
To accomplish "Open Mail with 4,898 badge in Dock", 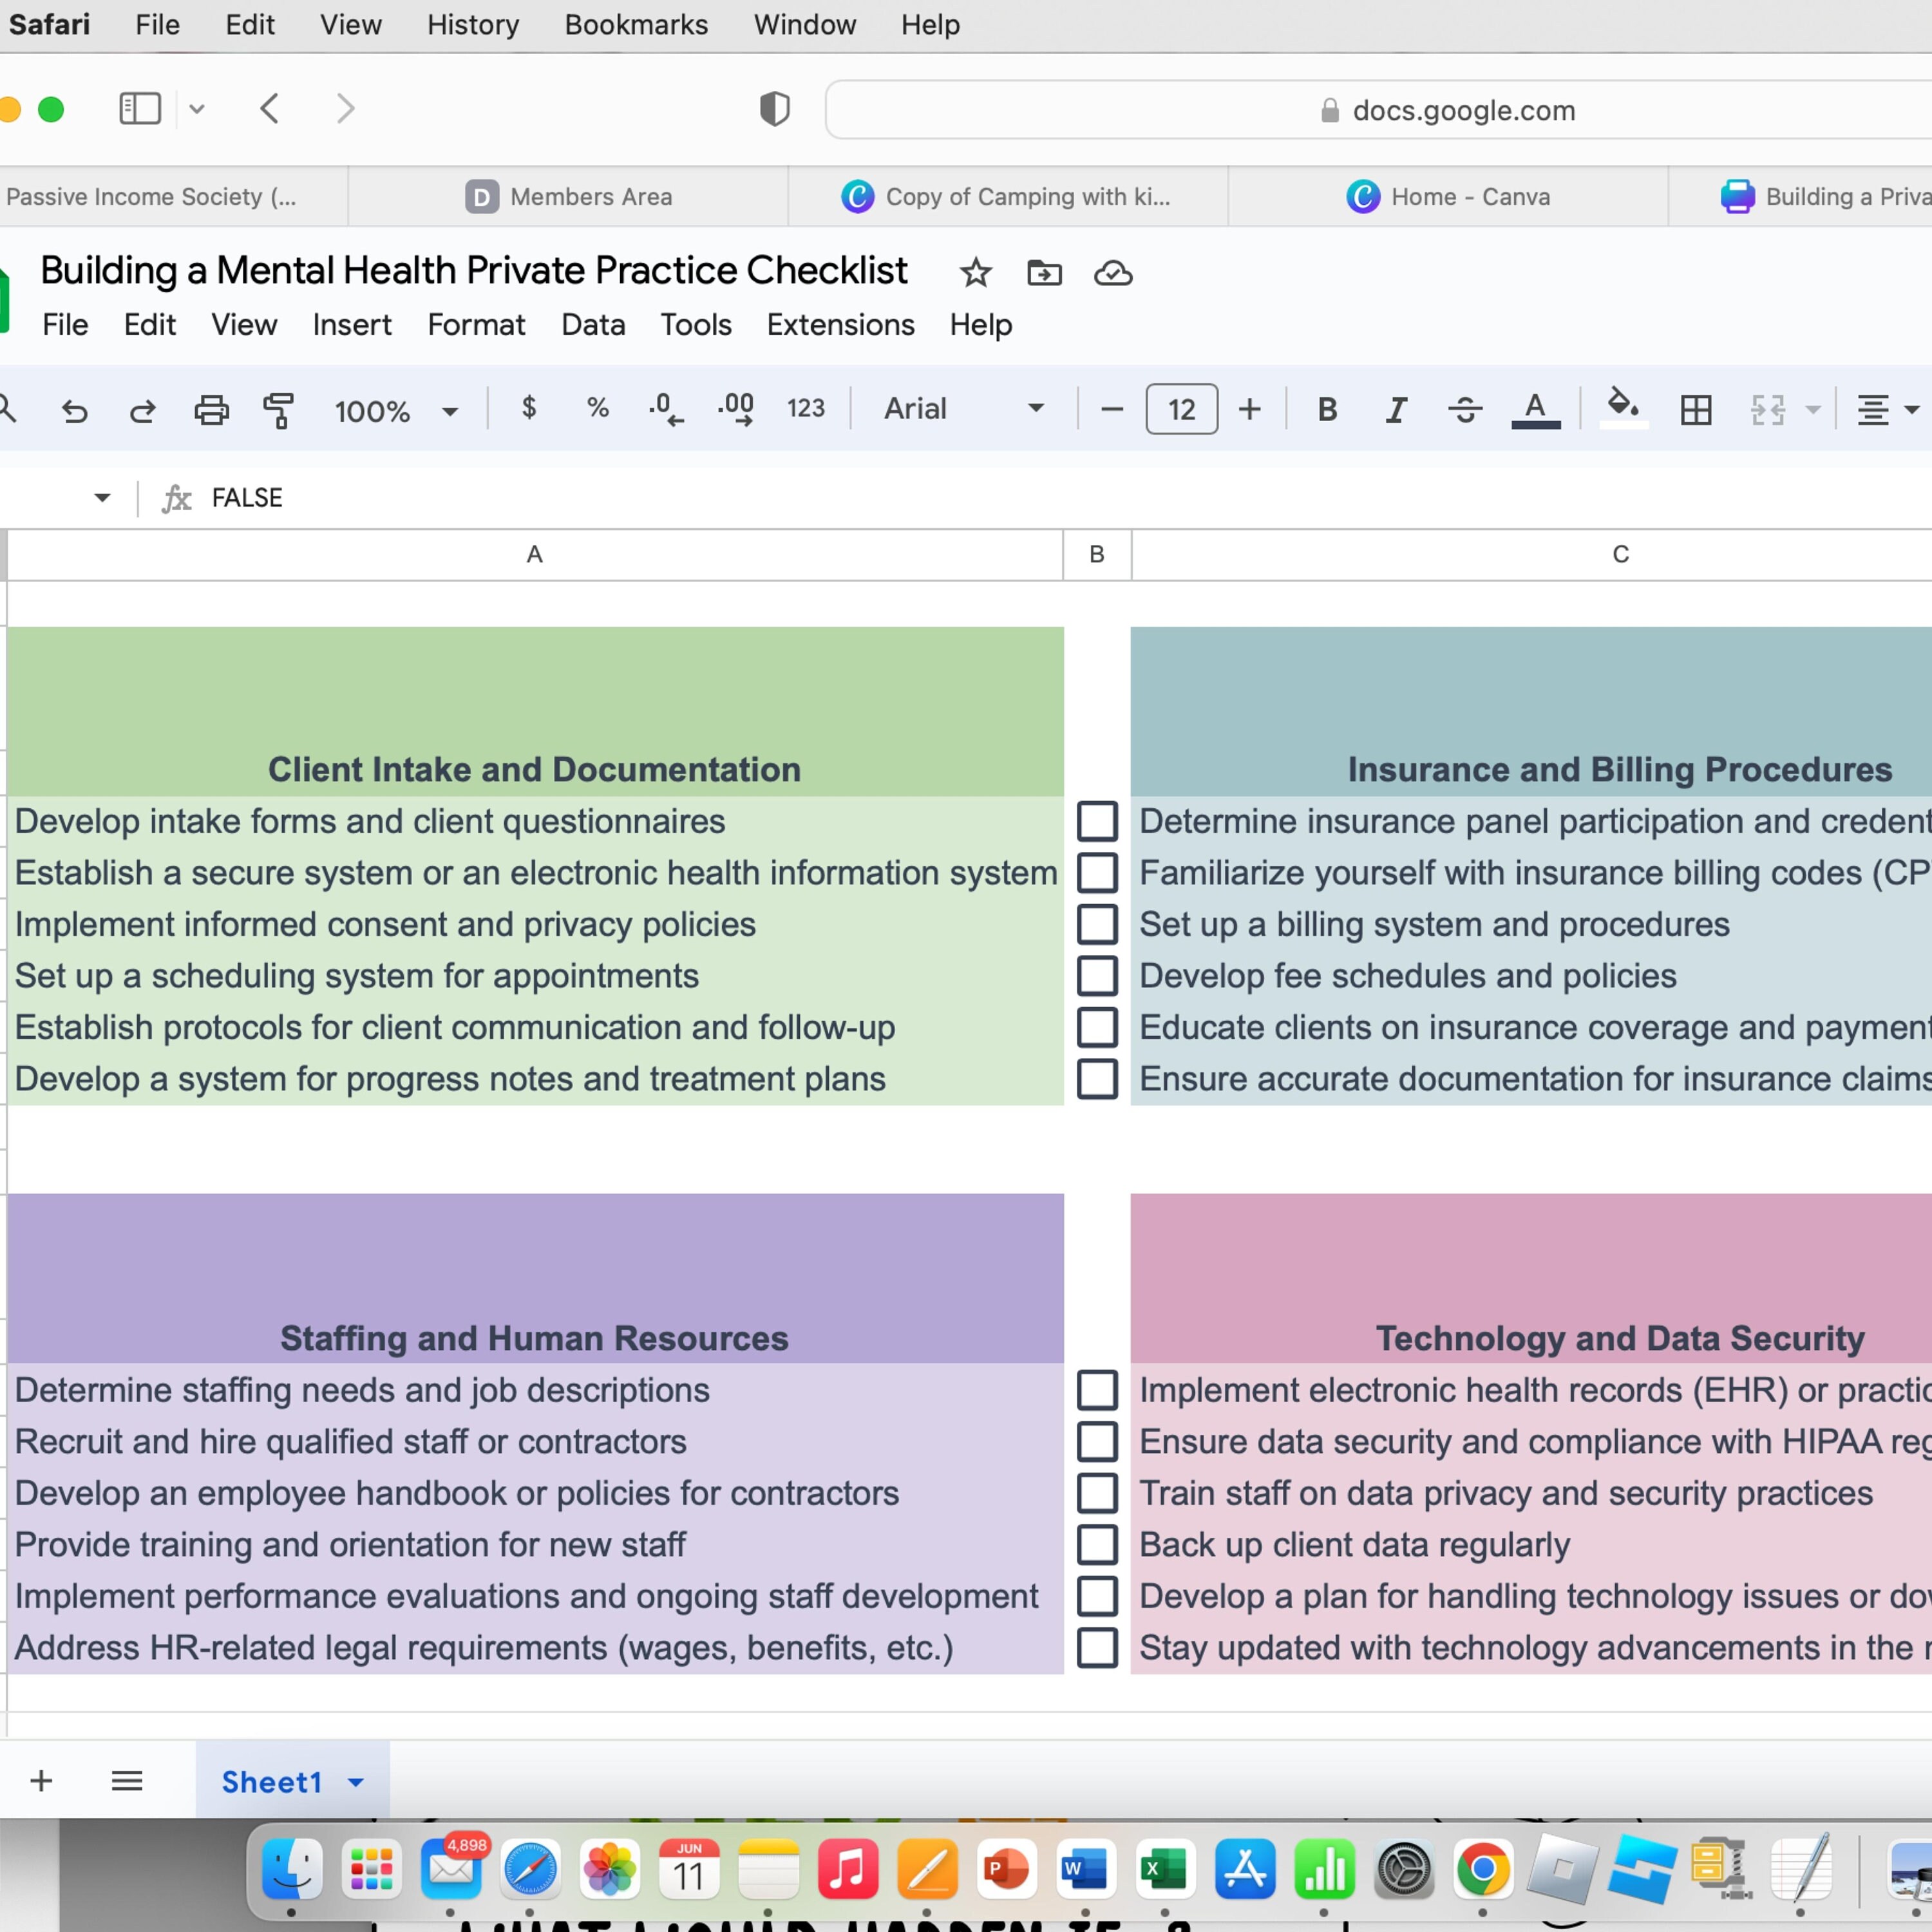I will (451, 1868).
